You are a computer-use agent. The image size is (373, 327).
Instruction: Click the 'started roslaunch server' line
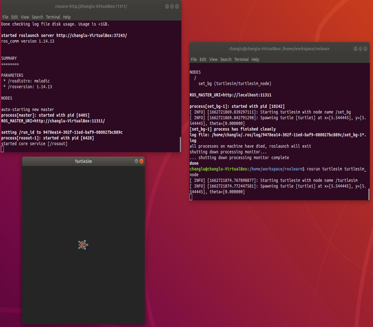pos(64,35)
